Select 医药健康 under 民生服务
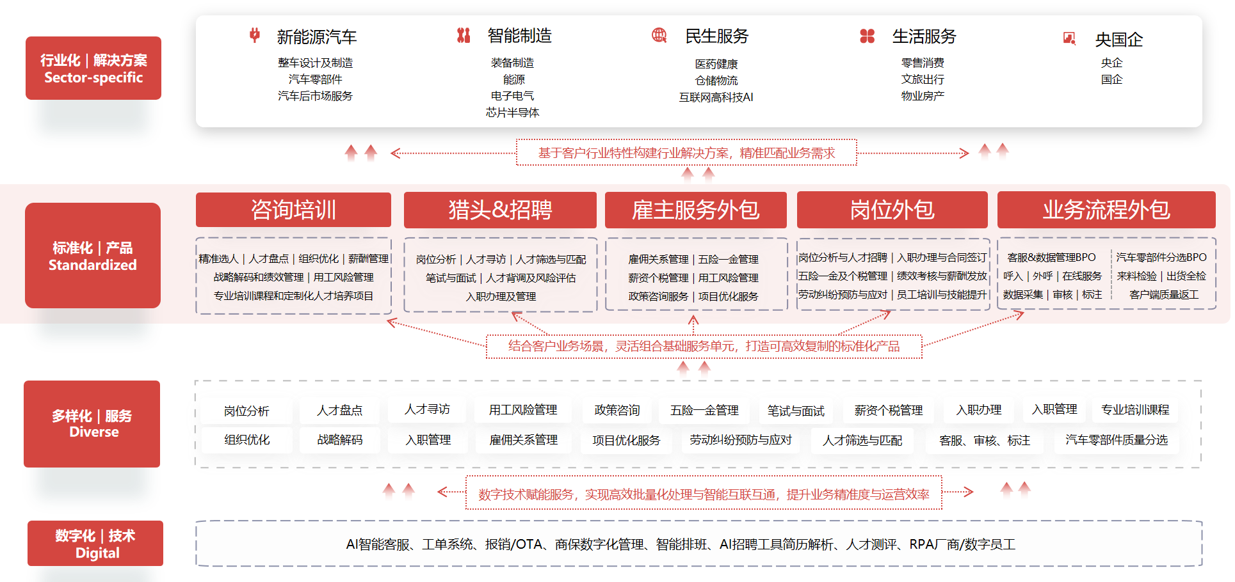The width and height of the screenshot is (1235, 582). pos(717,64)
